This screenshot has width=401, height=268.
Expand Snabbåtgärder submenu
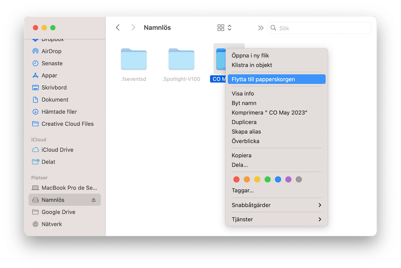tap(276, 205)
